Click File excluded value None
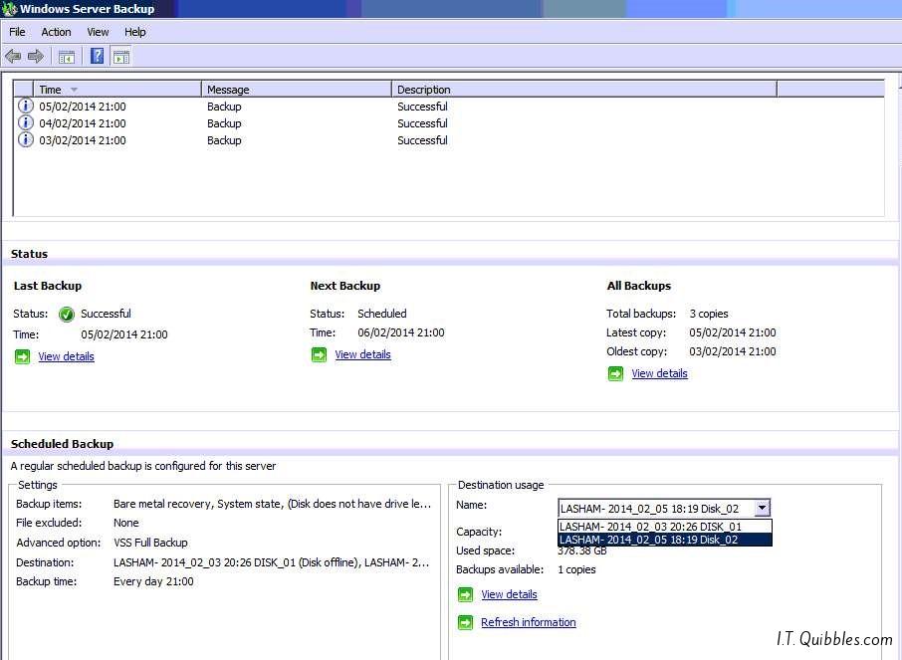Viewport: 902px width, 660px height. tap(126, 523)
